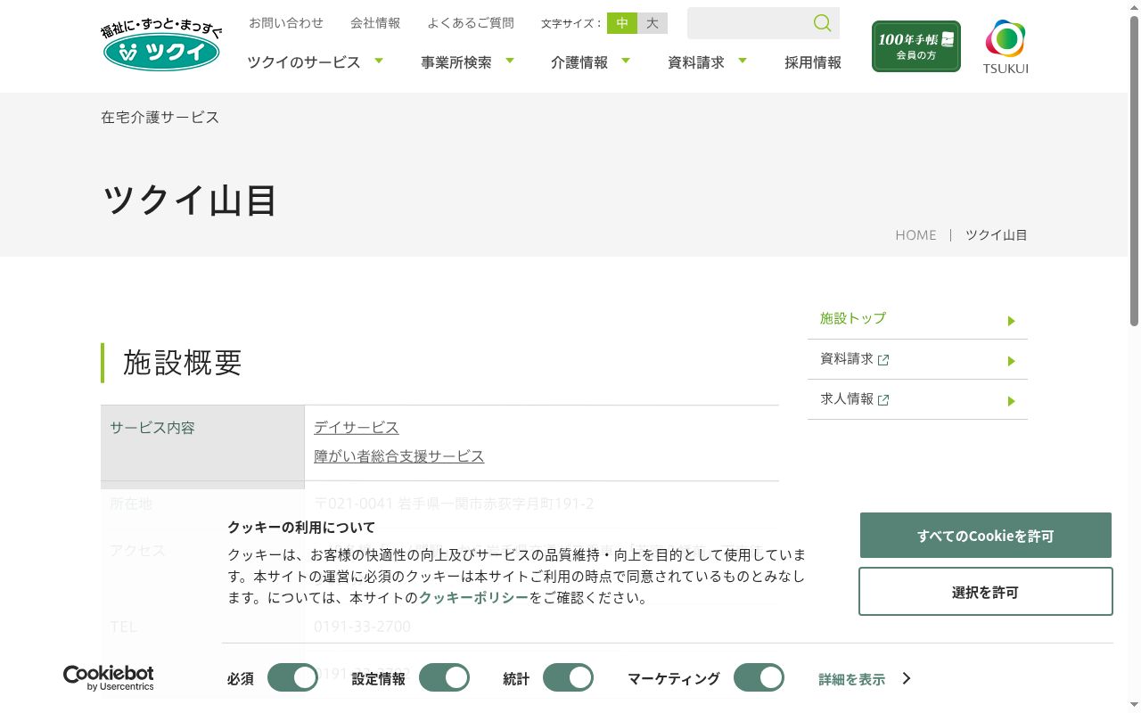The width and height of the screenshot is (1141, 713).
Task: Set text size to 中
Action: tap(622, 23)
